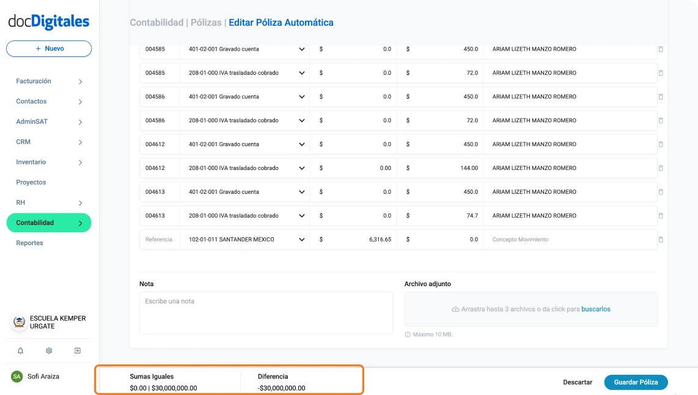
Task: Delete the SANTANDER MEXICO reference row via trash icon
Action: coord(661,239)
